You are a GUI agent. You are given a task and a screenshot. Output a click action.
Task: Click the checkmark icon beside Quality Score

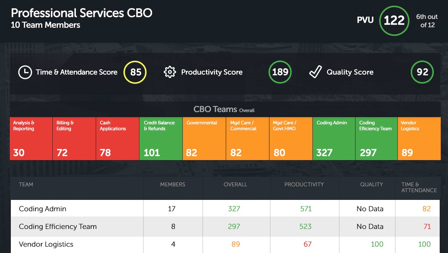[x=315, y=72]
